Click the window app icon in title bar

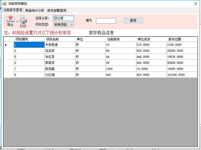pos(4,4)
